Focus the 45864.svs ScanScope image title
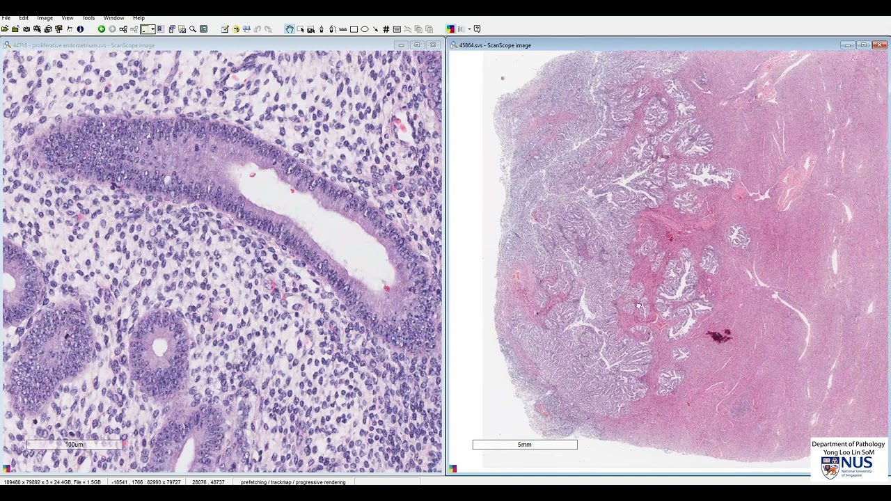The height and width of the screenshot is (501, 891). 495,45
